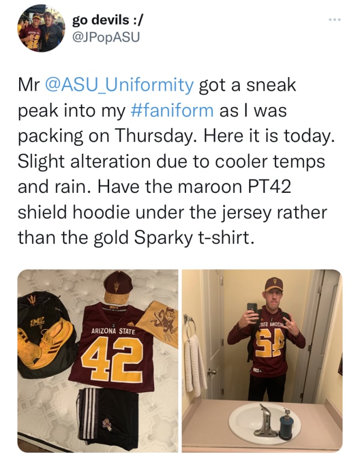This screenshot has width=360, height=454.
Task: Click the mirrored jersey number in the selfie
Action: click(x=271, y=344)
